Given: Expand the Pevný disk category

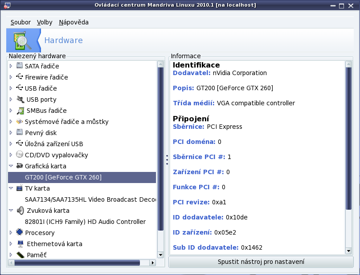Looking at the screenshot, I should point(11,132).
